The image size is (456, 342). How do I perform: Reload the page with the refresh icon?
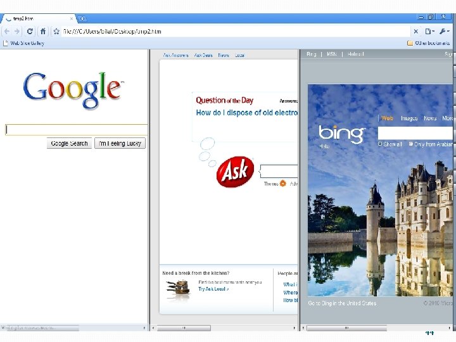pos(29,31)
